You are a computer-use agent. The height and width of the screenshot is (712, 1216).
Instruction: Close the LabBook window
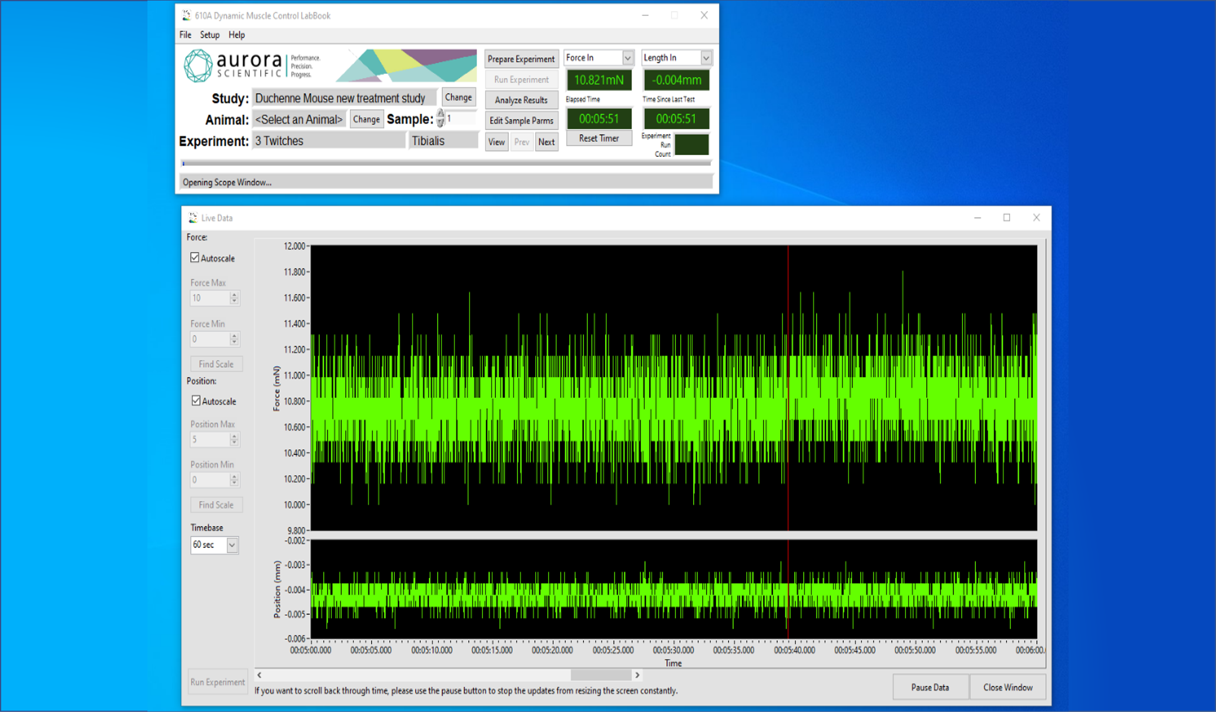704,16
